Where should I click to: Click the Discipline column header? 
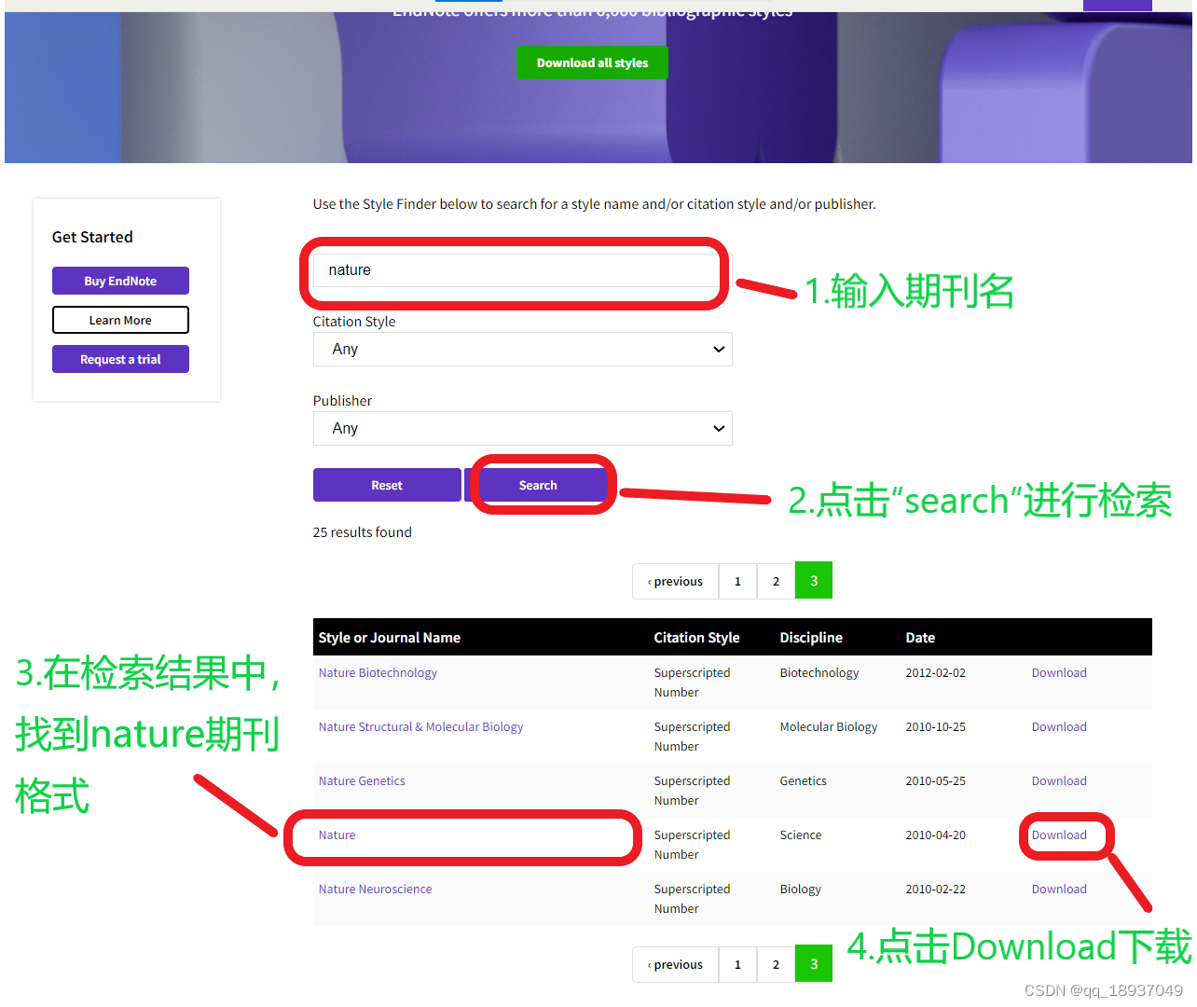pos(811,638)
